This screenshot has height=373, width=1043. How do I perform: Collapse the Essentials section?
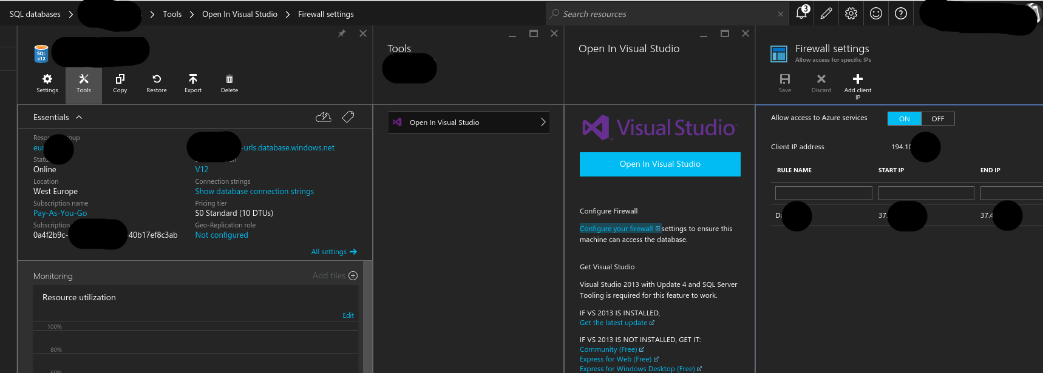tap(79, 117)
